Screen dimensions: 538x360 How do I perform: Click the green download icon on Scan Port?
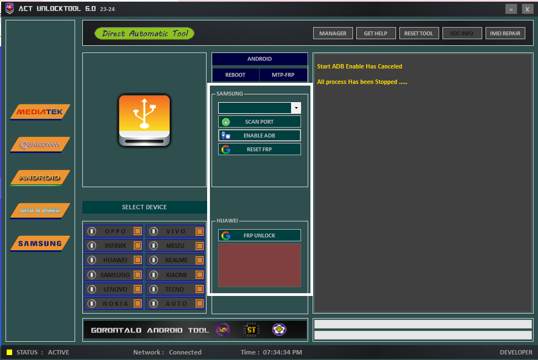(x=226, y=121)
